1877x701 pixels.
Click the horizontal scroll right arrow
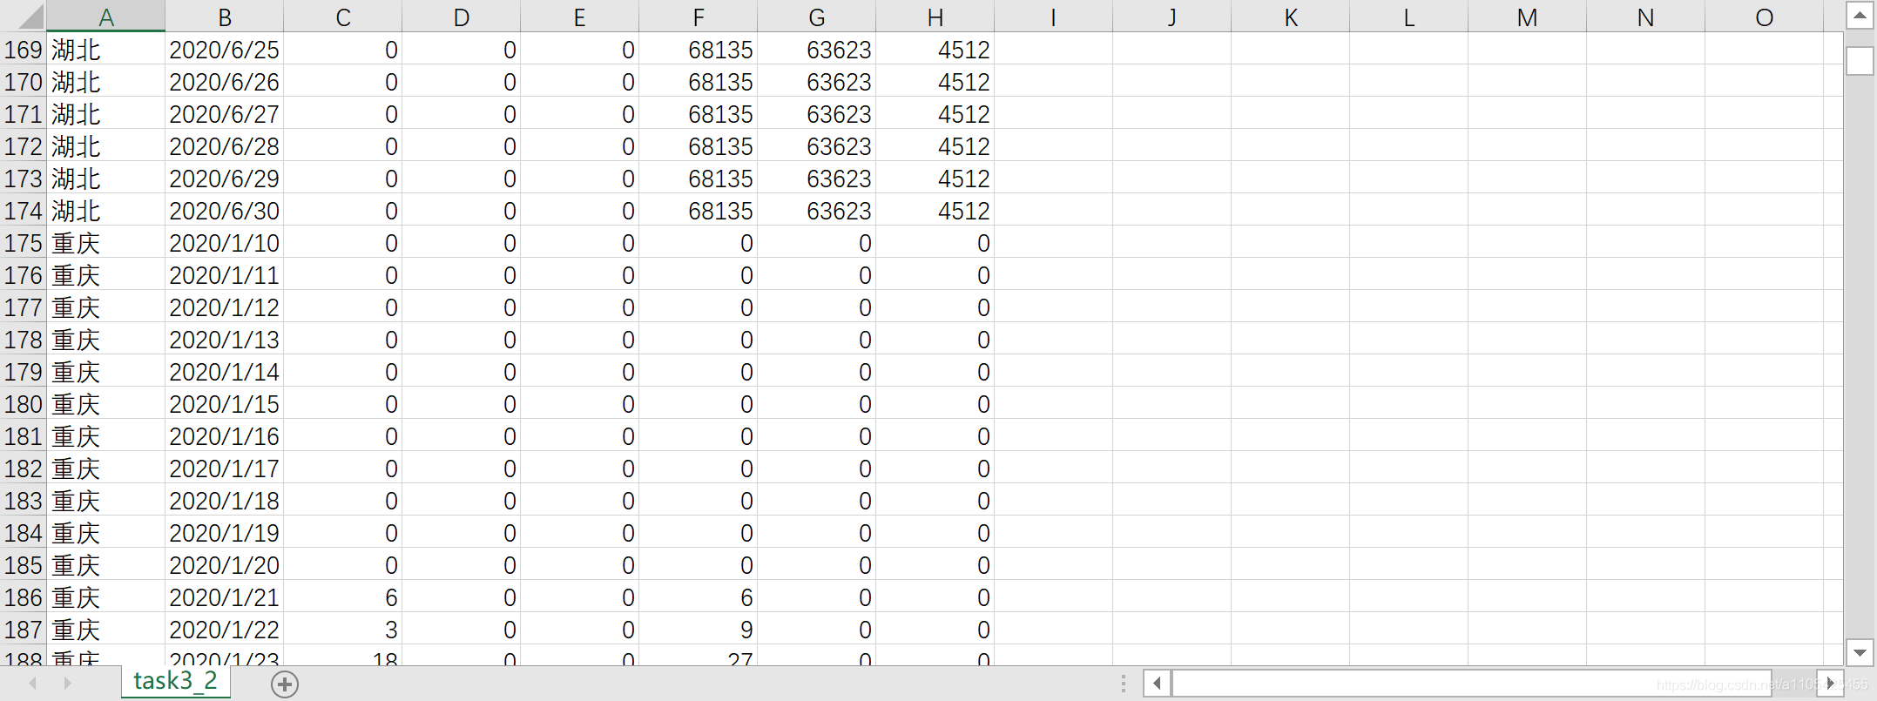1830,684
